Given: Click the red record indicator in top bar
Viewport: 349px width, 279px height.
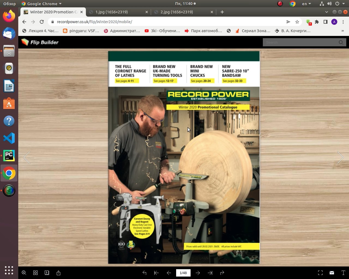Looking at the screenshot, I should tap(280, 4).
